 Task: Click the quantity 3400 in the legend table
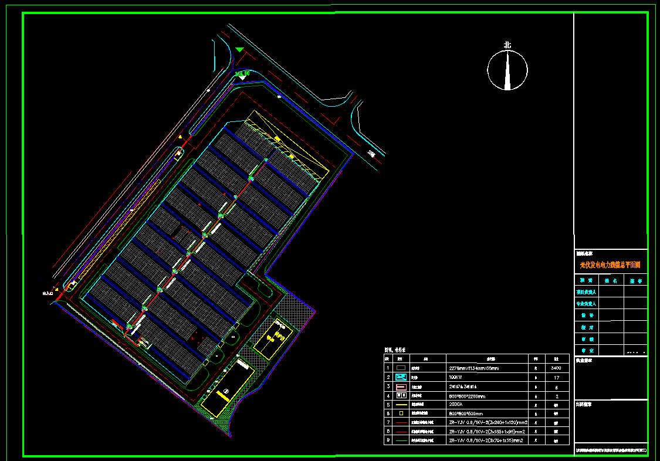tap(556, 368)
